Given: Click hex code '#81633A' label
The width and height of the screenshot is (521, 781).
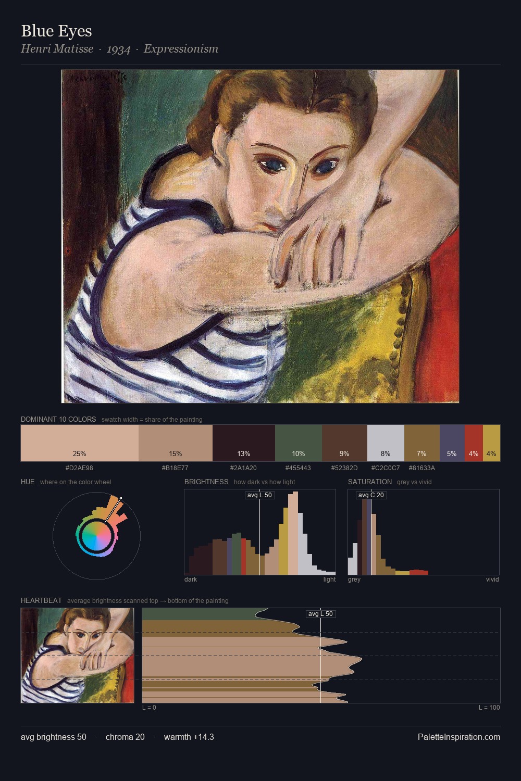Looking at the screenshot, I should pos(421,468).
